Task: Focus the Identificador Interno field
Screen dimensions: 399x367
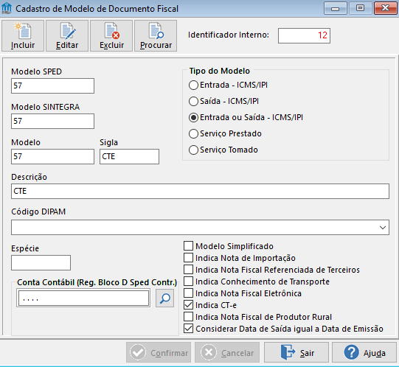Action: coord(304,35)
